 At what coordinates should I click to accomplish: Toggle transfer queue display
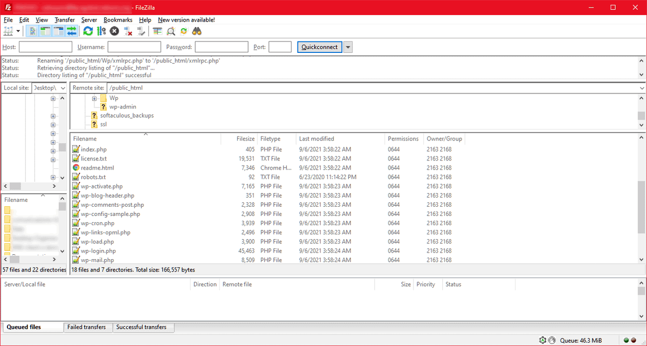click(72, 31)
